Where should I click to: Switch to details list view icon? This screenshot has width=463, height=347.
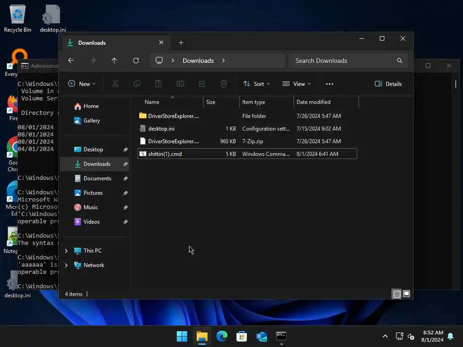397,294
